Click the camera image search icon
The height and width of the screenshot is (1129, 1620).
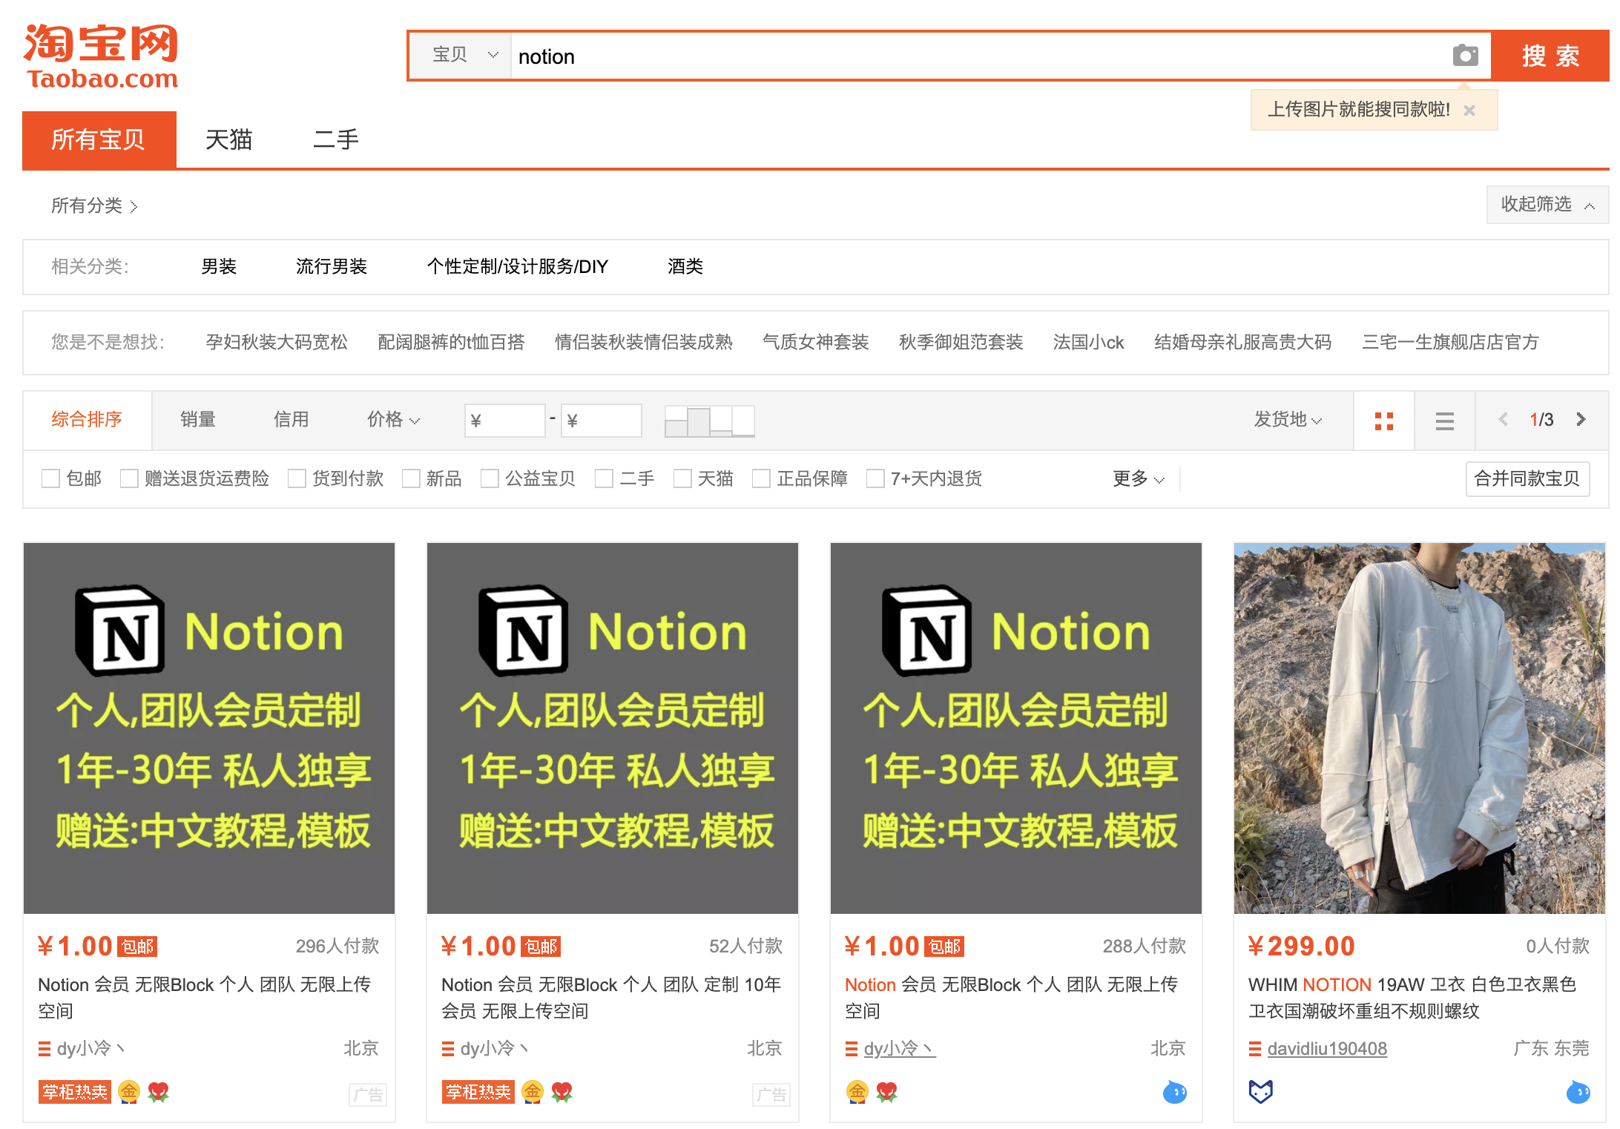point(1464,56)
